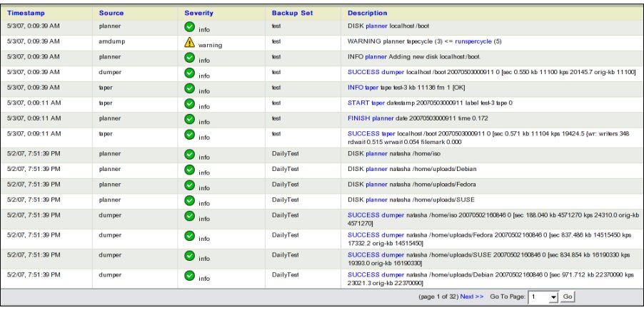
Task: Click the green info icon in the DISK planner localhost /boot row
Action: [x=189, y=26]
